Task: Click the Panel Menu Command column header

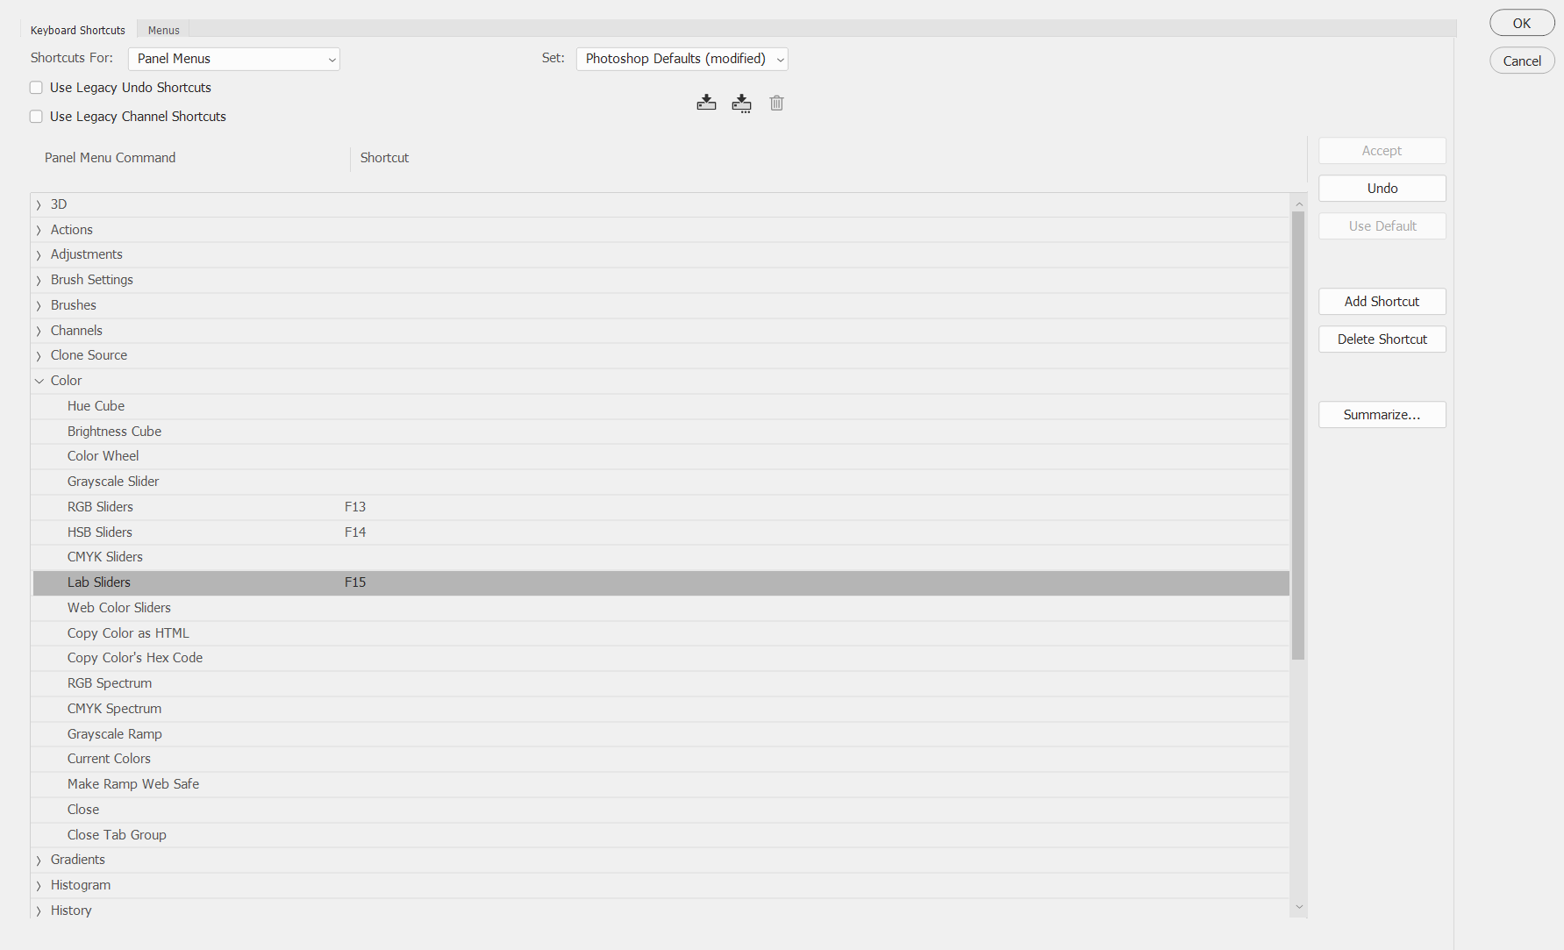Action: (x=110, y=158)
